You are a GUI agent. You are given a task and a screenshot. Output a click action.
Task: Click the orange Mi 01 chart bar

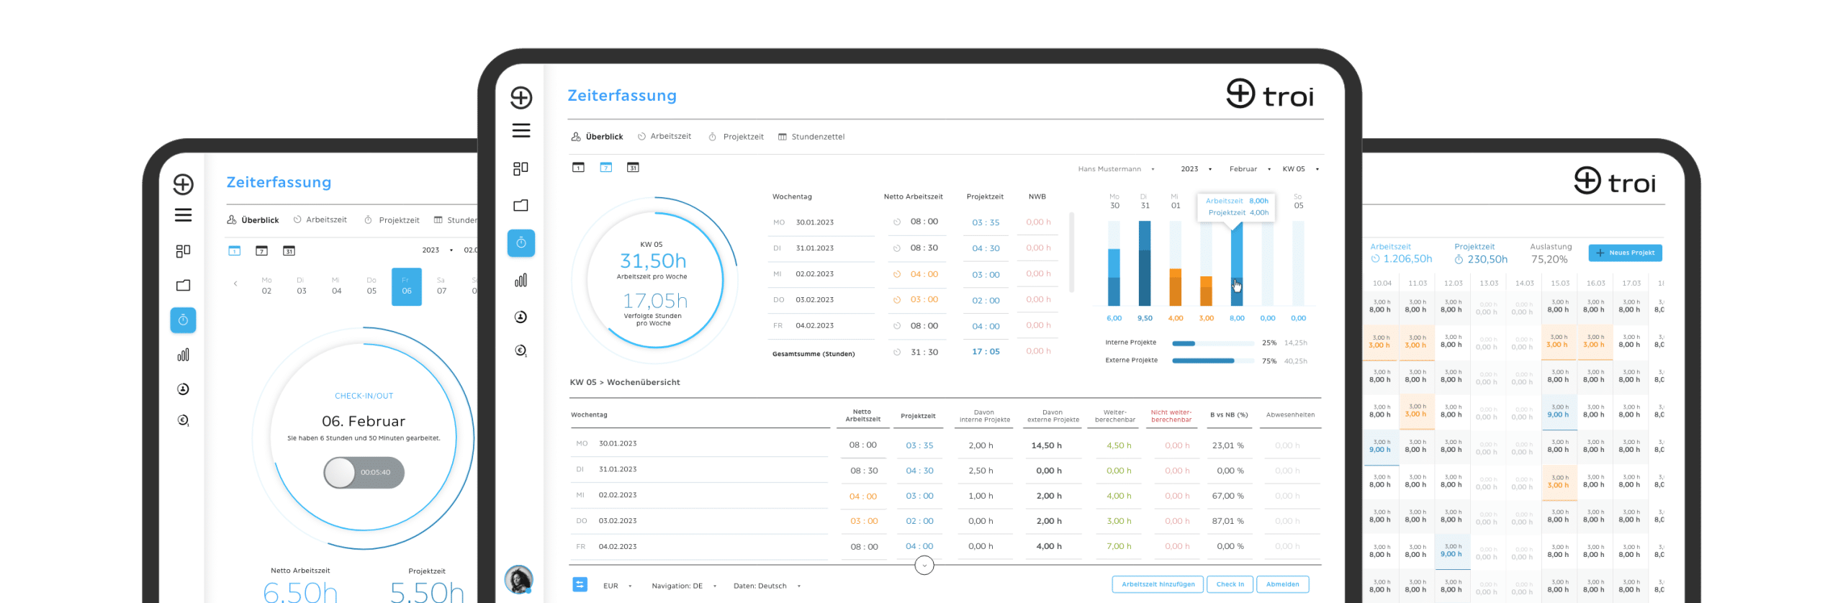pos(1175,288)
